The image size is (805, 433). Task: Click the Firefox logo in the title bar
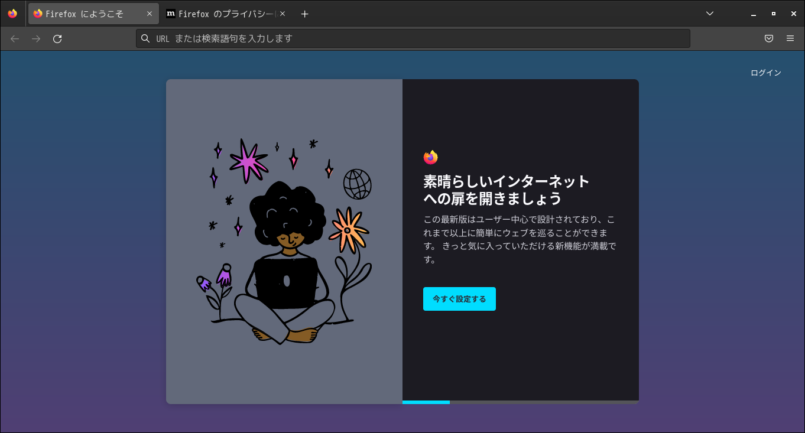point(12,14)
